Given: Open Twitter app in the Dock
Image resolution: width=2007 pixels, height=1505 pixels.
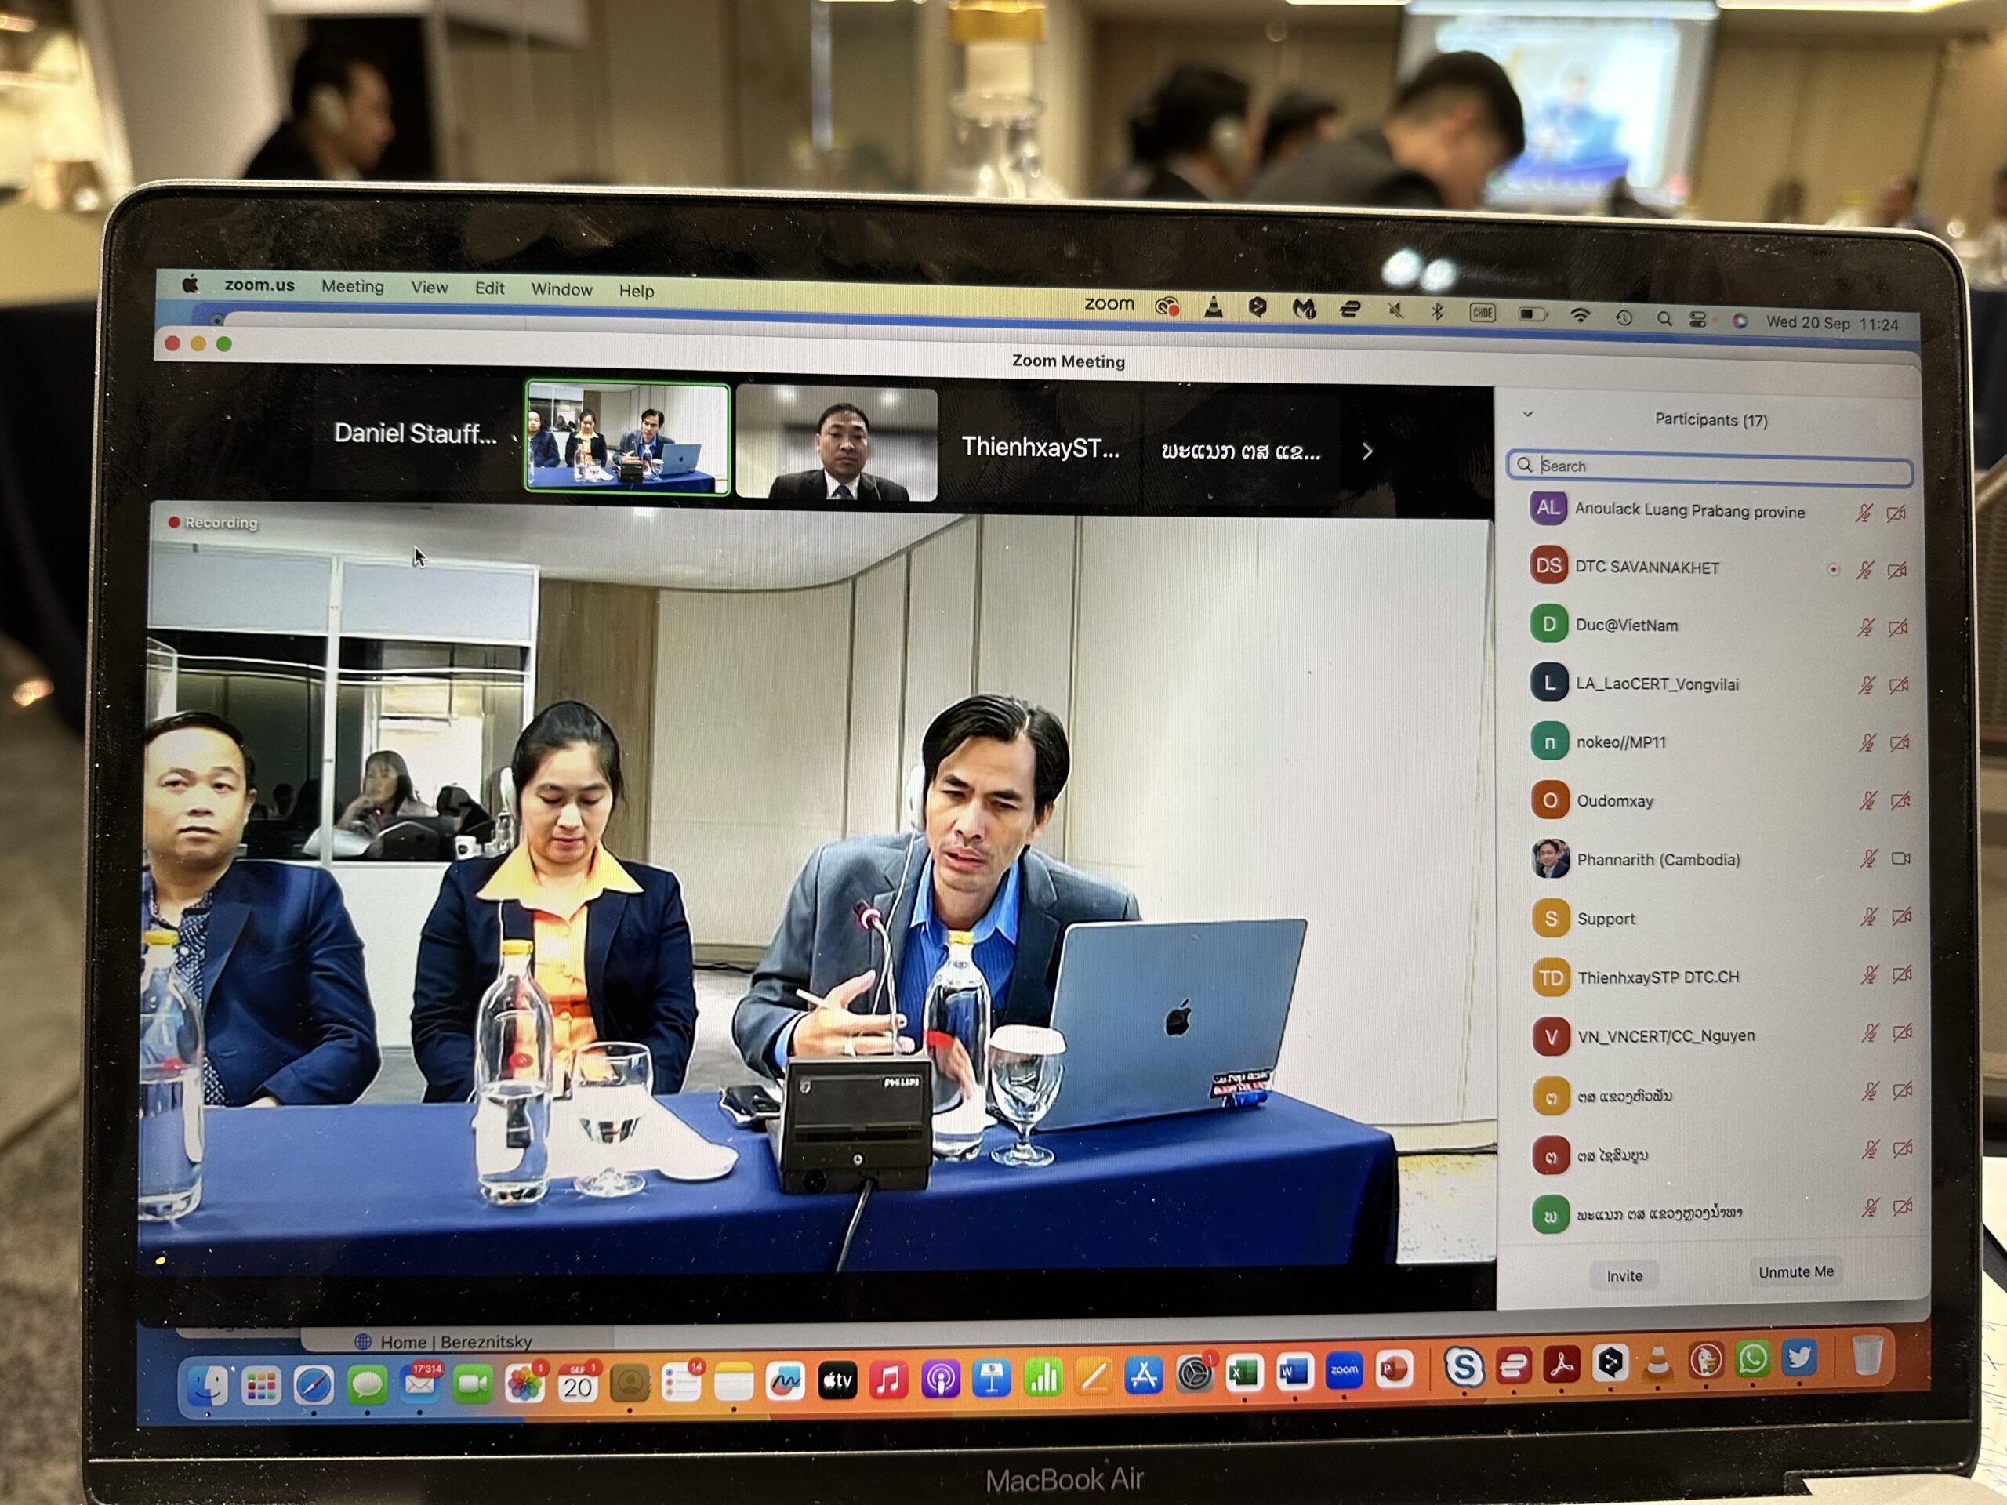Looking at the screenshot, I should pyautogui.click(x=1800, y=1357).
